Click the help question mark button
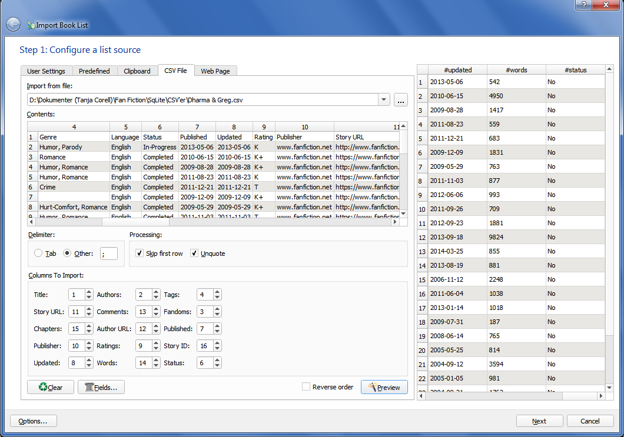This screenshot has width=624, height=437. (583, 5)
